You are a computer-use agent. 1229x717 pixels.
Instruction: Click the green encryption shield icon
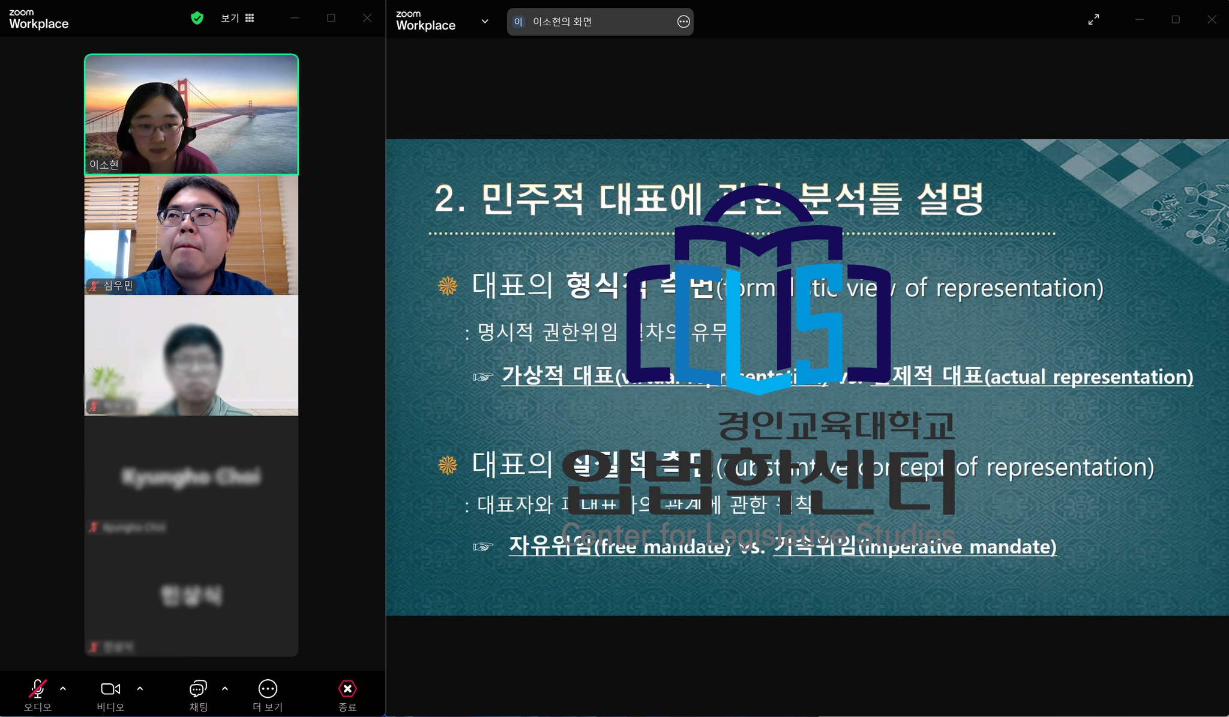[197, 18]
